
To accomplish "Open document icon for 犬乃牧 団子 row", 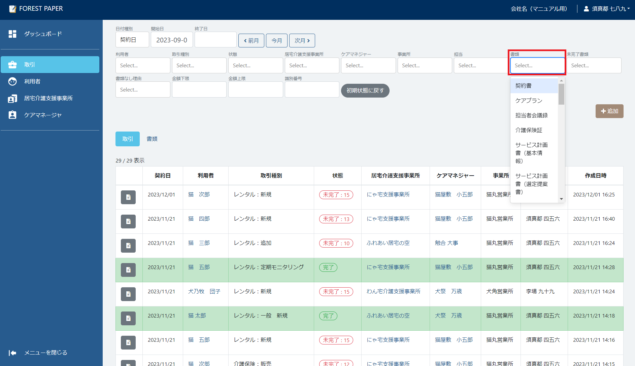I will (128, 294).
